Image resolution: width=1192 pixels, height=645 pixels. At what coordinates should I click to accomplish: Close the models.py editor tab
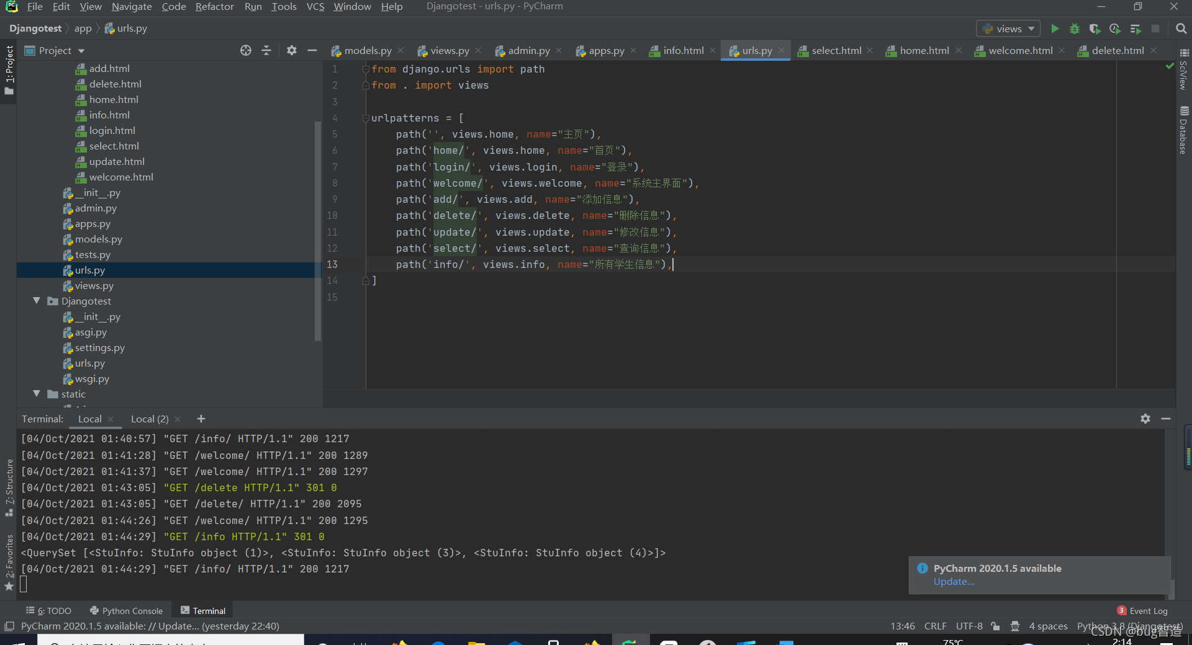(x=400, y=50)
